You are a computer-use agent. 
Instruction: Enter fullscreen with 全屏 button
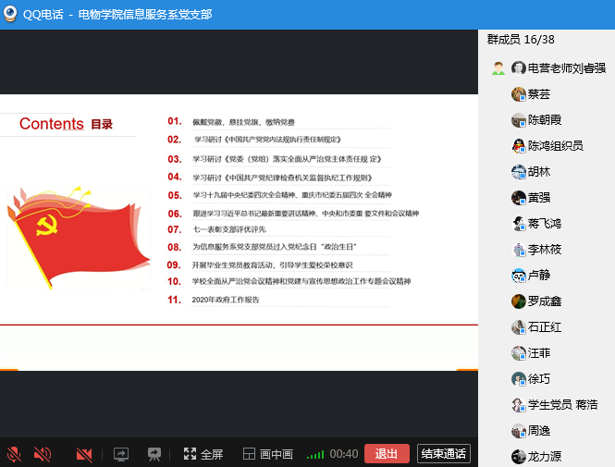click(203, 454)
